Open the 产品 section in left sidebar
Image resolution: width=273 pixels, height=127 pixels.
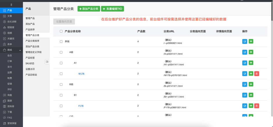[11, 10]
